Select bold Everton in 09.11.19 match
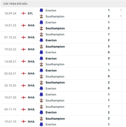The width and height of the screenshot is (126, 127). [51, 112]
